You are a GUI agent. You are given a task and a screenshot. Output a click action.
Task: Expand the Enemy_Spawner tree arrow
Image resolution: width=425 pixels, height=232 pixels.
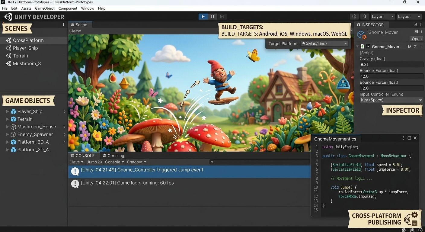tap(8, 134)
